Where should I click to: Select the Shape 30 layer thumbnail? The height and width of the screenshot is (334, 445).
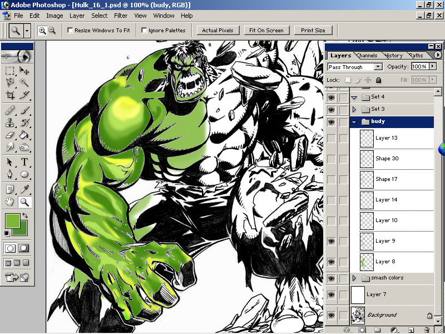point(367,159)
